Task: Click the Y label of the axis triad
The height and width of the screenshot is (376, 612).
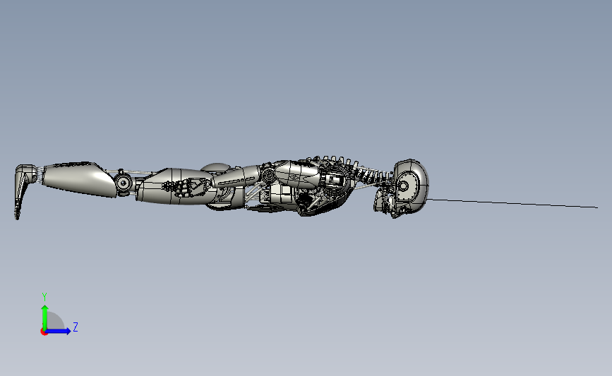Action: [44, 297]
